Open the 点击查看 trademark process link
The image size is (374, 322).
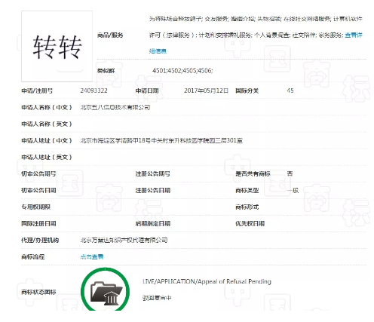[x=92, y=256]
